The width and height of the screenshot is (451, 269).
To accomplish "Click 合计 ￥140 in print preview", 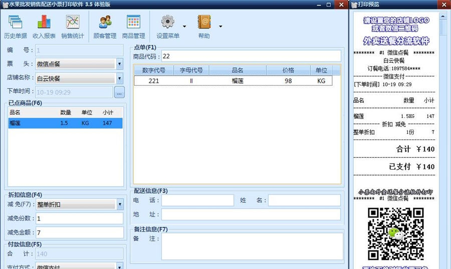I will [x=415, y=149].
